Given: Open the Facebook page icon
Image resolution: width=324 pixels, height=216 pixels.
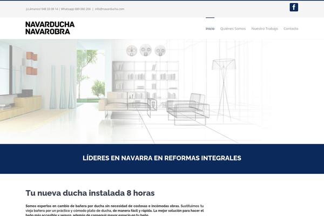Looking at the screenshot, I should coord(294,8).
